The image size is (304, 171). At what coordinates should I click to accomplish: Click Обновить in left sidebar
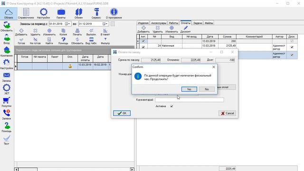click(x=7, y=27)
